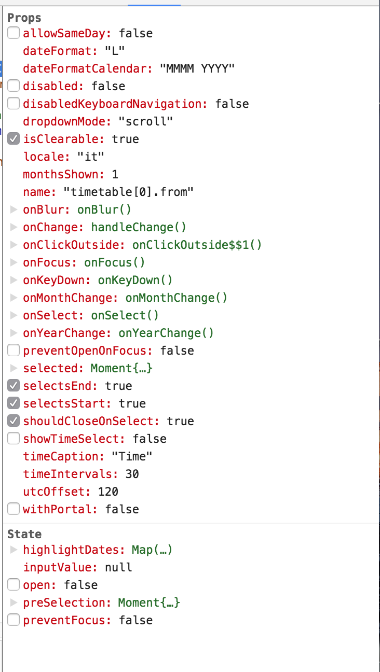The width and height of the screenshot is (380, 672).
Task: Expand the preSelection Moment object
Action: tap(13, 601)
